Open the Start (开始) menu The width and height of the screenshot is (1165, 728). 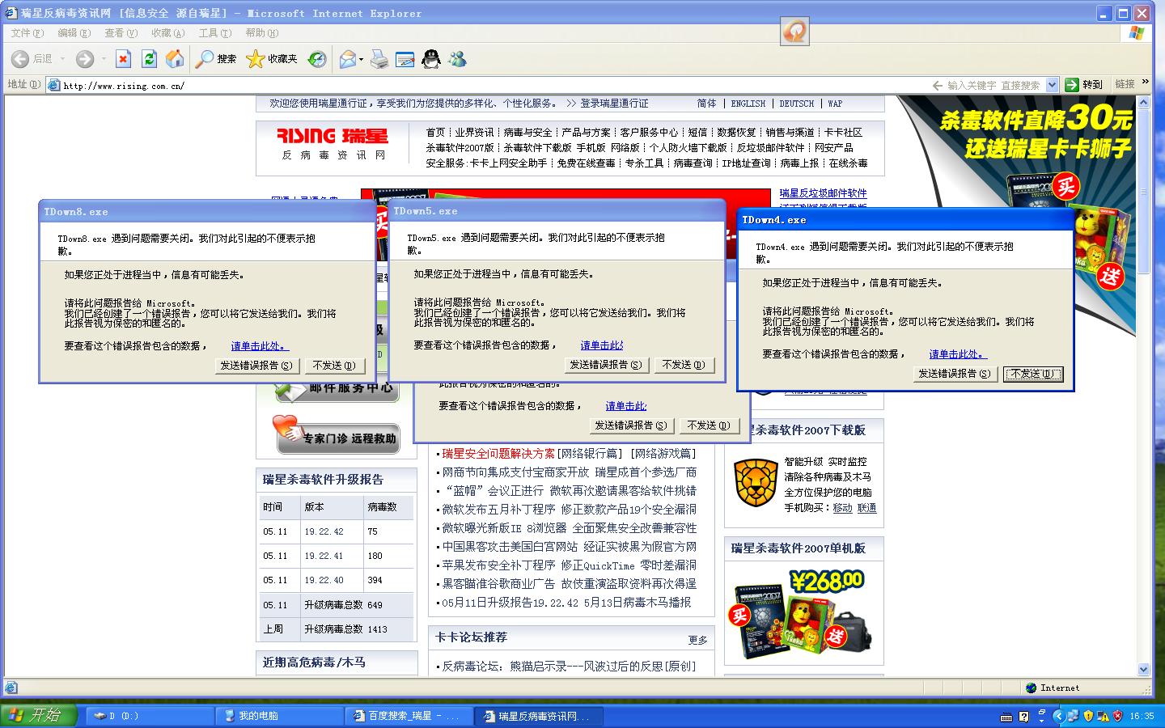point(38,715)
